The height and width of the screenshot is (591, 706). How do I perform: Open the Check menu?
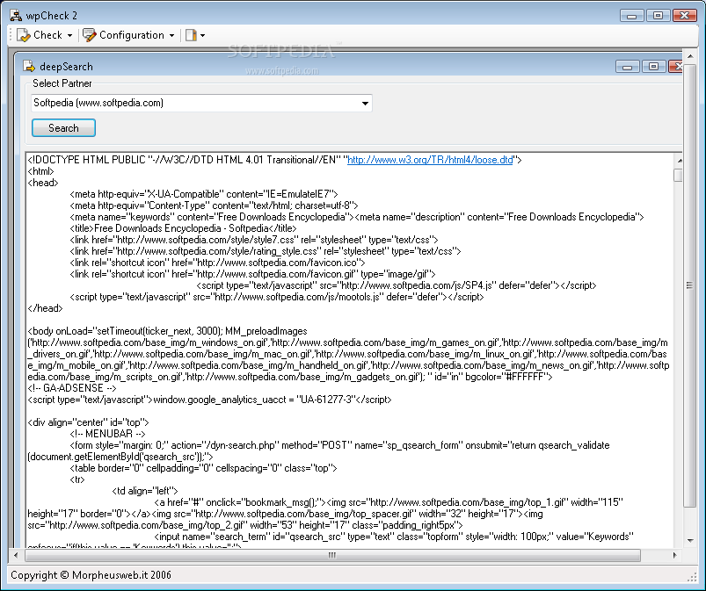pyautogui.click(x=44, y=35)
